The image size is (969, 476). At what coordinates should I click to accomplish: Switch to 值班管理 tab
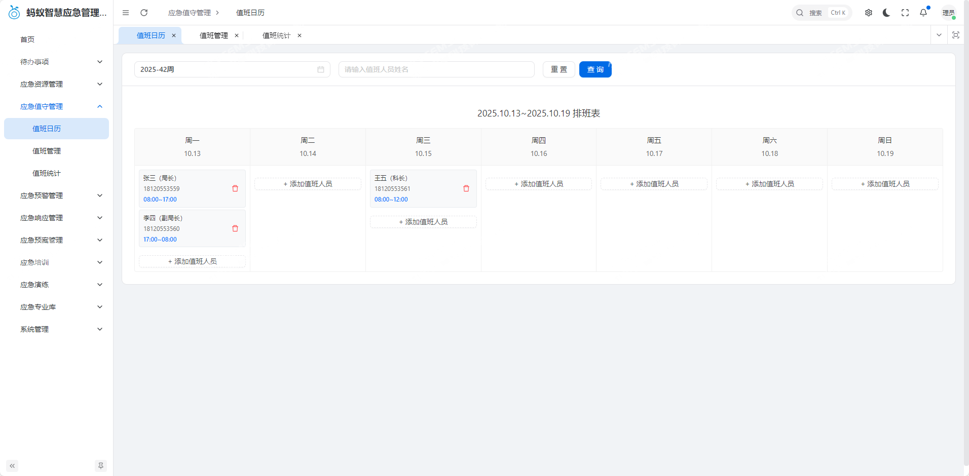tap(213, 35)
